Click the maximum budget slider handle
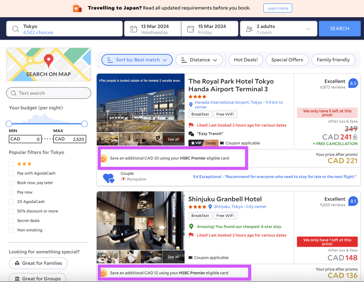 (x=84, y=124)
